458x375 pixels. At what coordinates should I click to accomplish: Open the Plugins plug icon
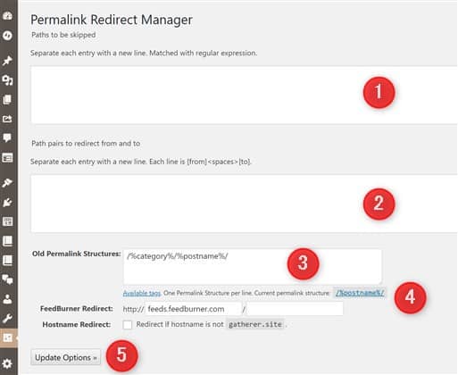[x=7, y=202]
